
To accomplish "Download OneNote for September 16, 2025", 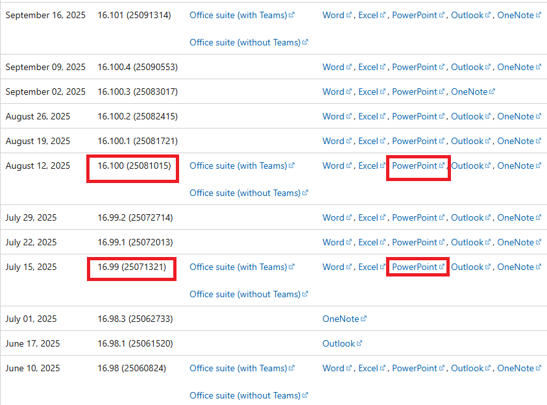I will tap(519, 16).
